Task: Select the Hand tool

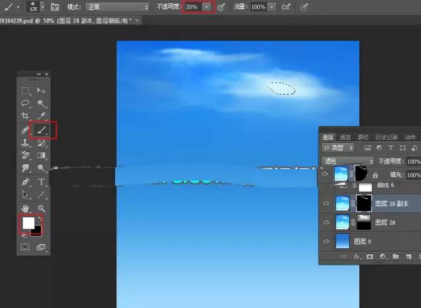Action: [x=26, y=208]
